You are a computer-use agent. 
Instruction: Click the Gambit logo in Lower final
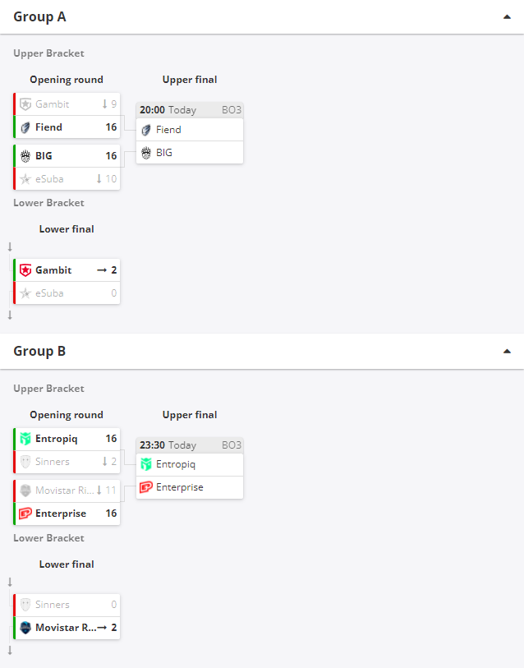point(25,270)
